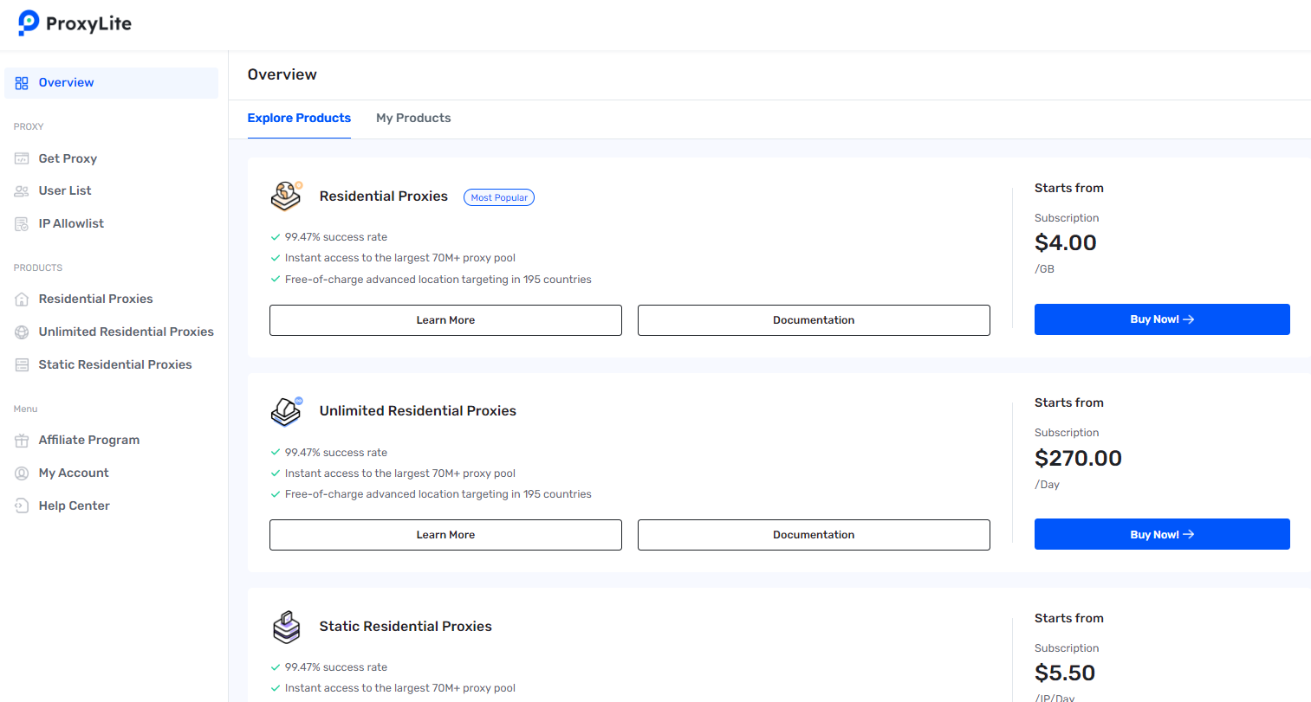The height and width of the screenshot is (702, 1311).
Task: Click the Unlimited Residential Proxies card title
Action: (x=418, y=411)
